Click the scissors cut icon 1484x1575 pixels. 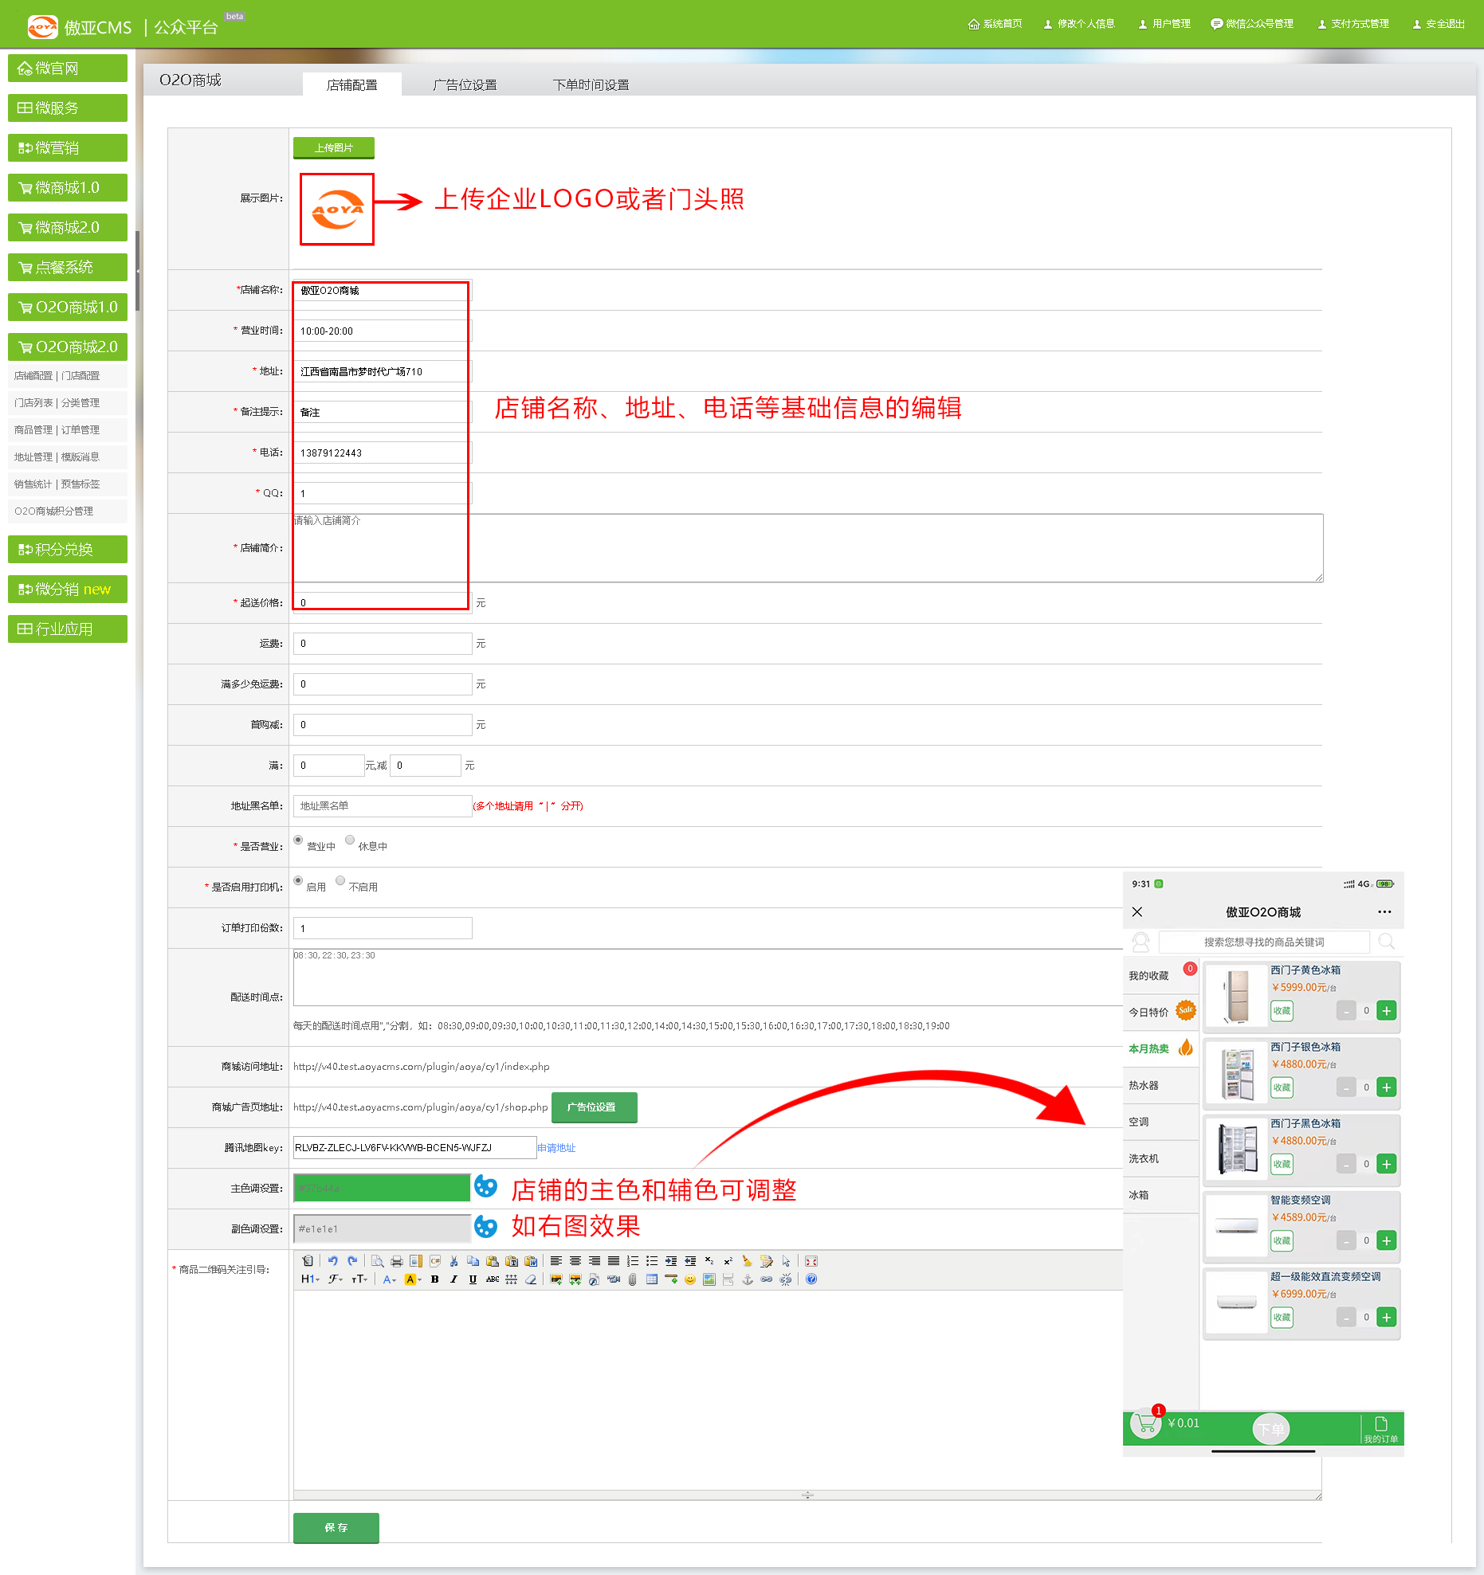click(x=453, y=1261)
